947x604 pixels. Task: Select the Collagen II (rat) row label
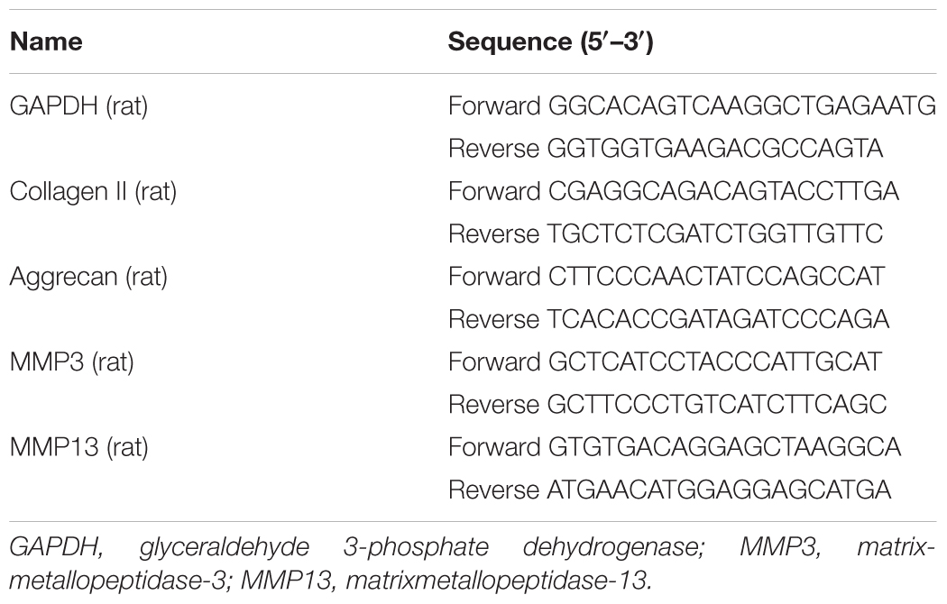(93, 192)
